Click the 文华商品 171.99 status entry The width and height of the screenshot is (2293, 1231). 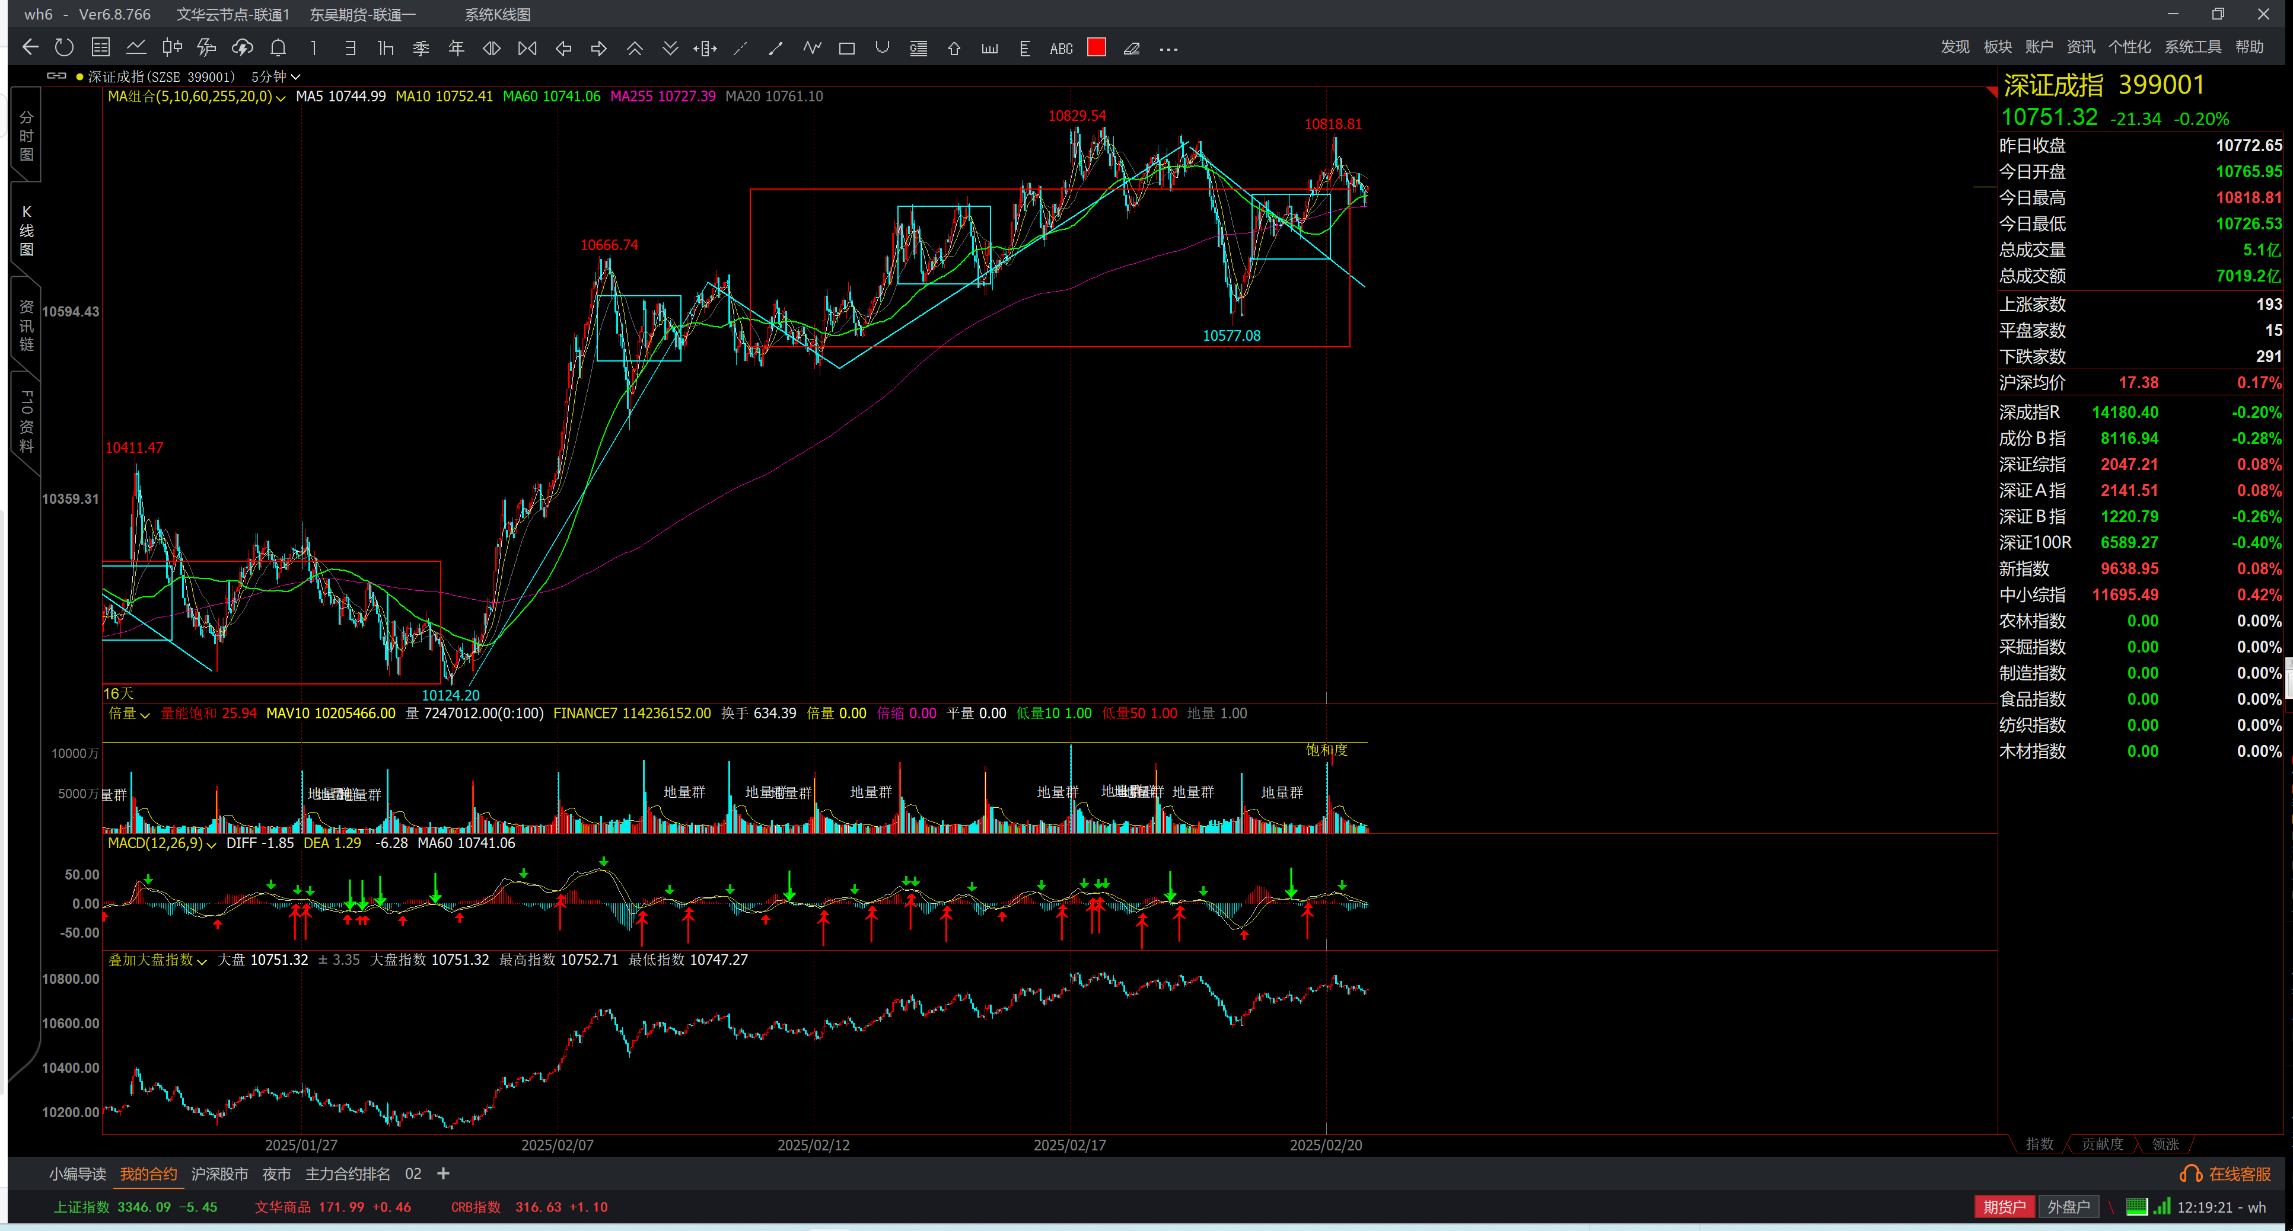coord(333,1207)
